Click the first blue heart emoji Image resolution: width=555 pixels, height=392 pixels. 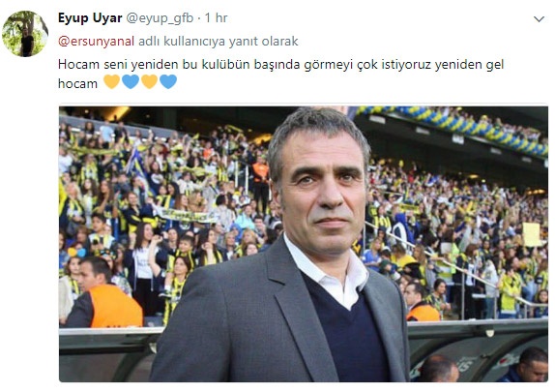[x=131, y=81]
